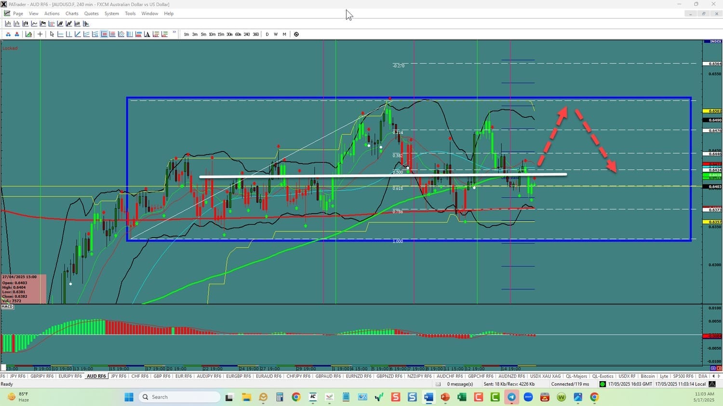
Task: Switch chart to the 60m timeframe
Action: 238,34
